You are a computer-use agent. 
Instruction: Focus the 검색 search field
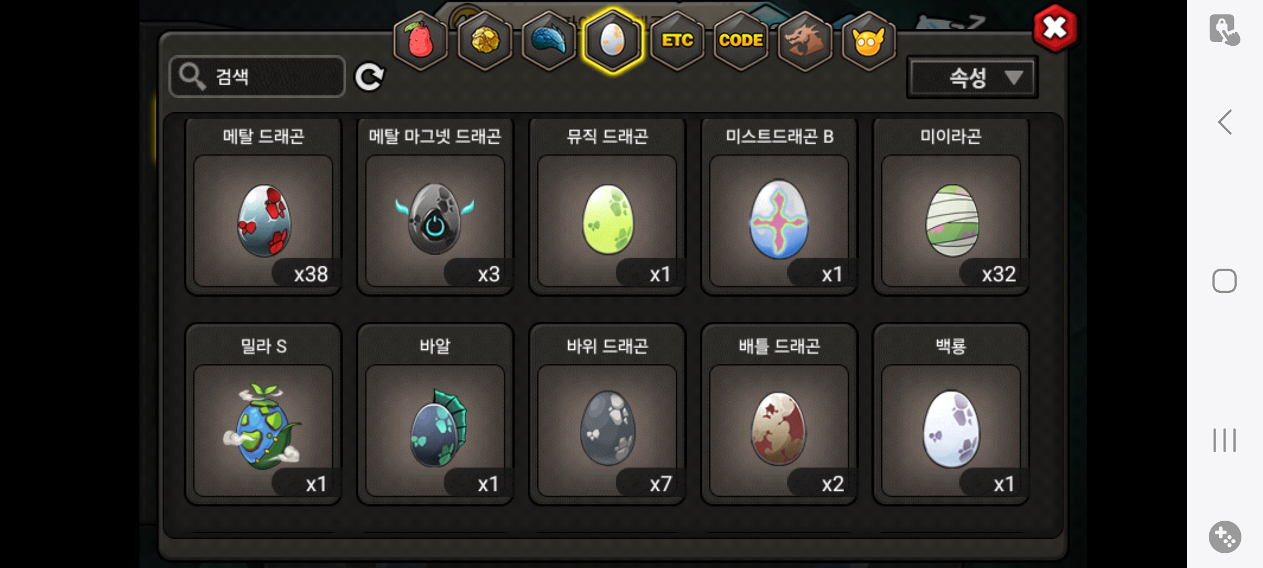click(257, 77)
